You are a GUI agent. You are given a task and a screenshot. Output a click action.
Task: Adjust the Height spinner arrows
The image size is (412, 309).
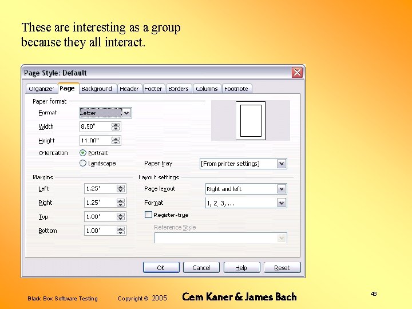click(x=116, y=140)
